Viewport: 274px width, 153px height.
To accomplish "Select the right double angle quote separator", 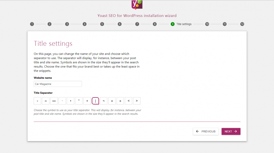I will pos(120,101).
